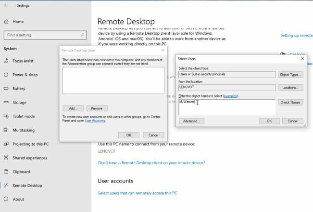313x212 pixels.
Task: Click OK in Remote Desktop Users dialog
Action: coord(129,135)
